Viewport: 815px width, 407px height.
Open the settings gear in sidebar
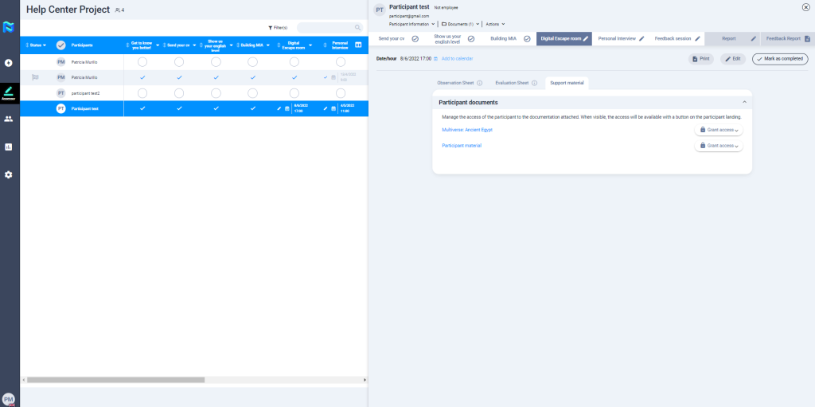pyautogui.click(x=8, y=174)
